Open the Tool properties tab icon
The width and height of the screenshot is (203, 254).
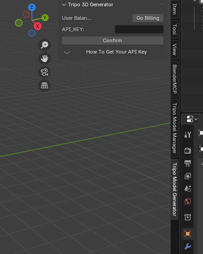(188, 135)
